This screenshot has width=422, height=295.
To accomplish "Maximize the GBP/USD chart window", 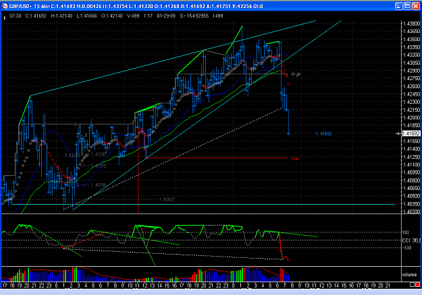I will pos(407,6).
